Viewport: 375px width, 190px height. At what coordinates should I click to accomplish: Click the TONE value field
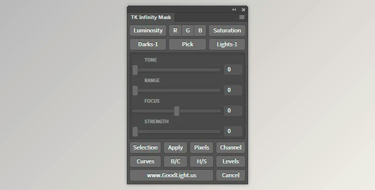(233, 69)
